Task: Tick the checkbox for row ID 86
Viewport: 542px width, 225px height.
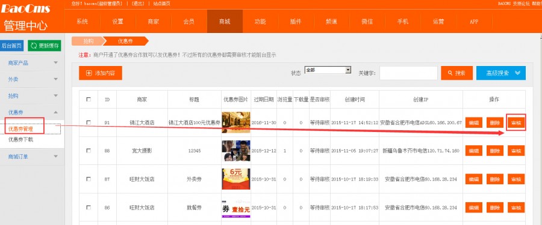Action: (x=89, y=208)
